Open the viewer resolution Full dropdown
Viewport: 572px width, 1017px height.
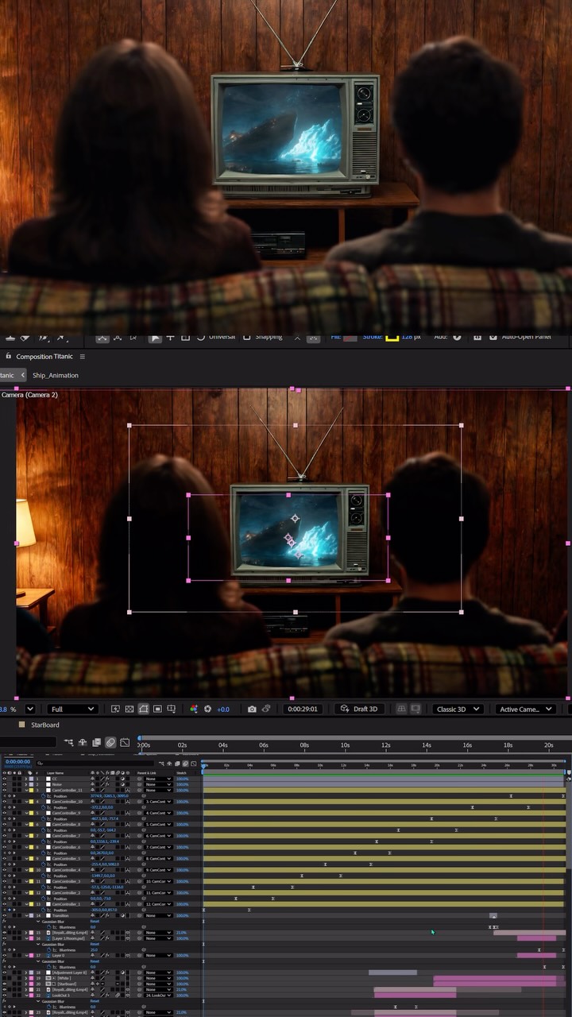coord(71,709)
